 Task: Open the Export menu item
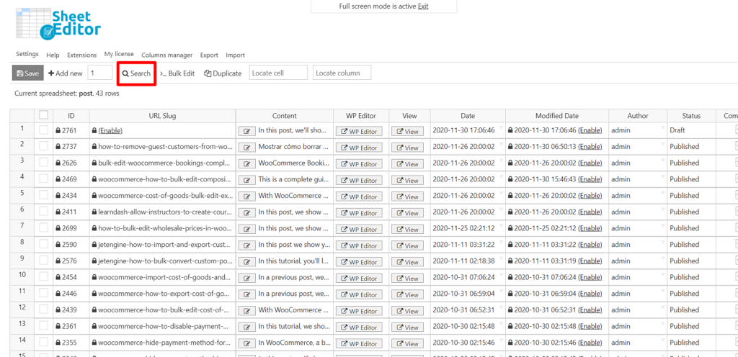tap(209, 55)
